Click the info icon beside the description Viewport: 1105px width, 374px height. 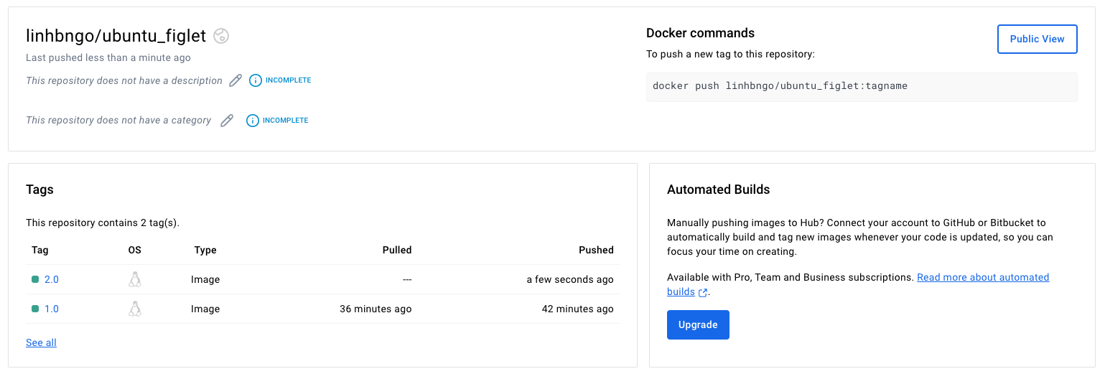pyautogui.click(x=256, y=80)
